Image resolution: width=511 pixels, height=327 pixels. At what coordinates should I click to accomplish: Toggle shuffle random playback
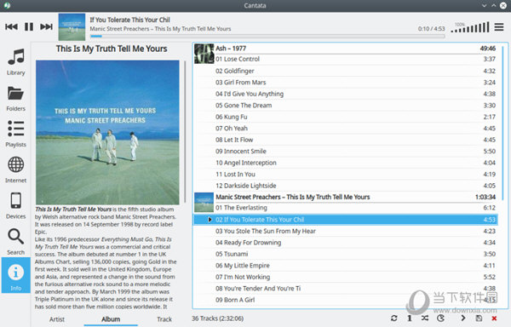(425, 318)
